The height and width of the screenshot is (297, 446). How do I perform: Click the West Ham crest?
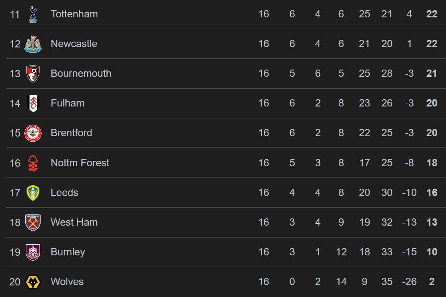(33, 222)
